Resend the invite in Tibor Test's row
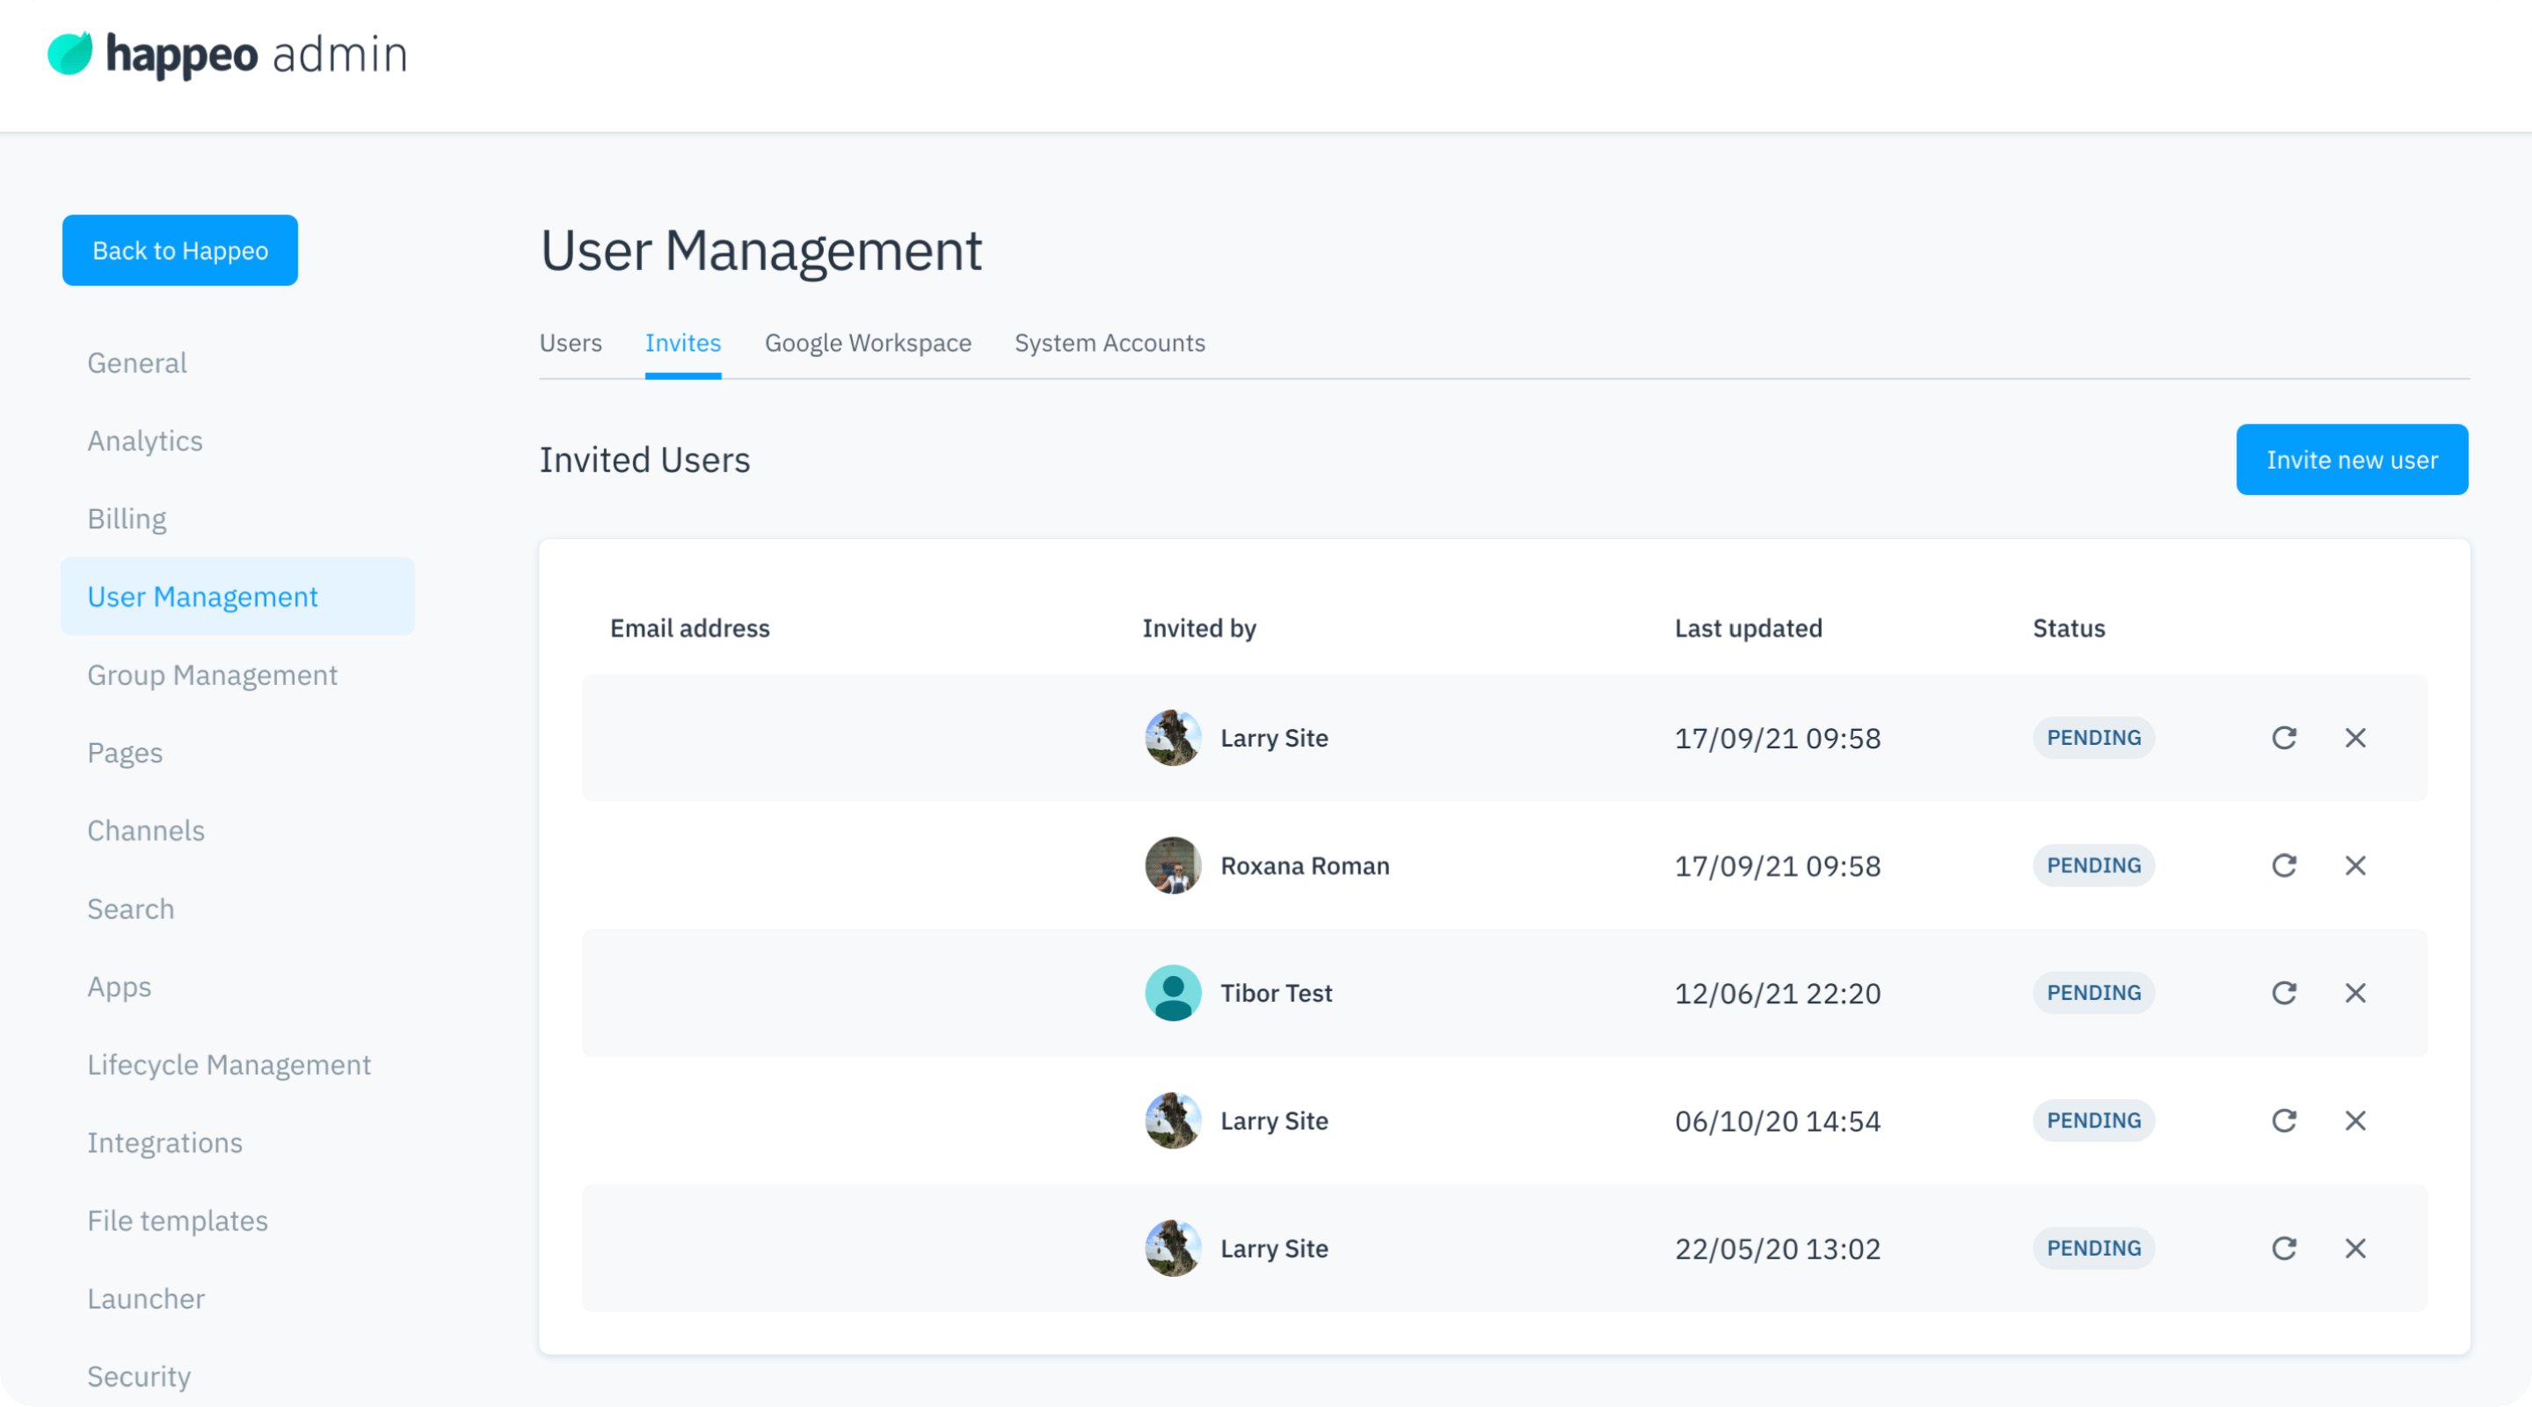Viewport: 2532px width, 1407px height. point(2284,993)
